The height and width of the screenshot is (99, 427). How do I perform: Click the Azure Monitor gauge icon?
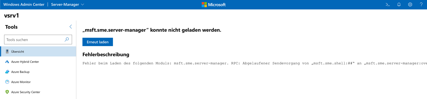click(7, 82)
